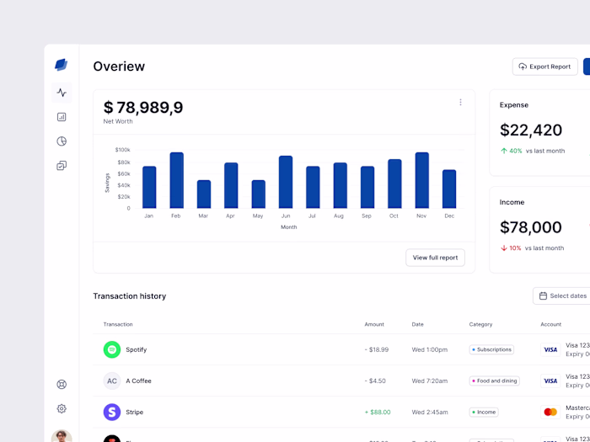
Task: Click the AC avatar for A Coffee
Action: click(112, 381)
